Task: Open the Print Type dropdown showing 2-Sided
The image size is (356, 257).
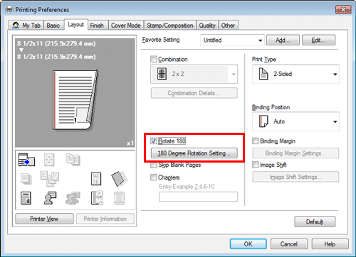Action: coord(295,74)
